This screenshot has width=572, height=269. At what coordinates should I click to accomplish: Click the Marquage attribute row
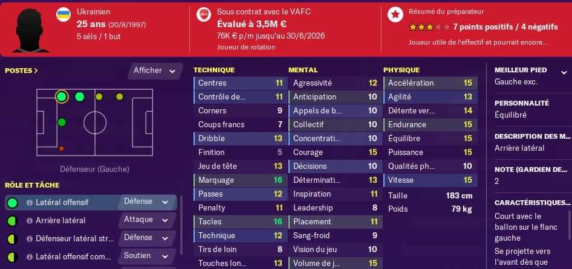[x=239, y=180]
